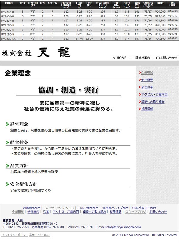Click model cell RV82BC-H
Viewport: 179px width, 243px height.
[7, 34]
